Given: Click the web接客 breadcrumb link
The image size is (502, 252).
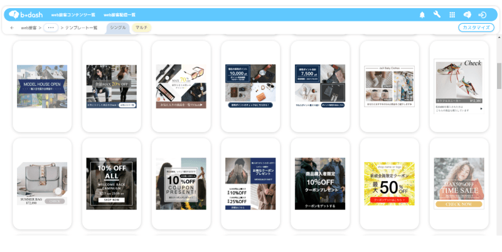Looking at the screenshot, I should pos(29,28).
